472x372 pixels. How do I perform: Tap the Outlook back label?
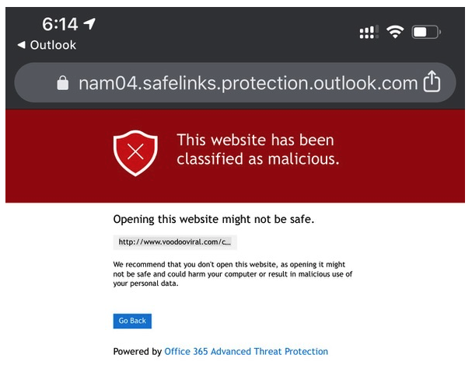click(53, 45)
